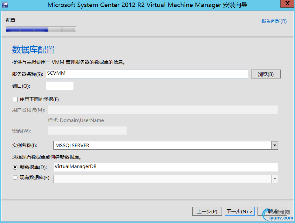Screen dimensions: 295x223
Task: Click the VirtualManagerDB database name field
Action: pos(166,167)
